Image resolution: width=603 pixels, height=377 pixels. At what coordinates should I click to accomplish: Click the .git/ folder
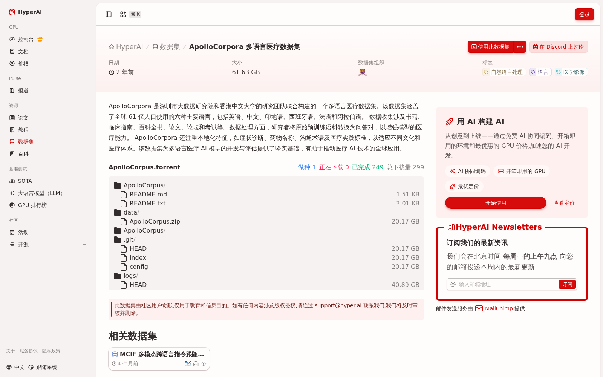pyautogui.click(x=125, y=239)
